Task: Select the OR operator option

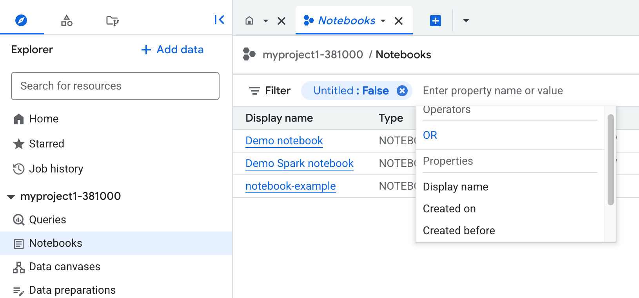Action: (x=430, y=135)
